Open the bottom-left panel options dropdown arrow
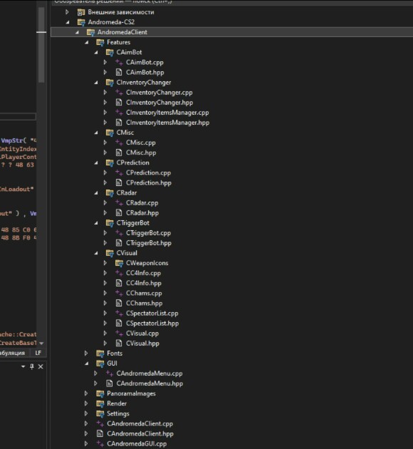413x449 pixels. click(23, 366)
